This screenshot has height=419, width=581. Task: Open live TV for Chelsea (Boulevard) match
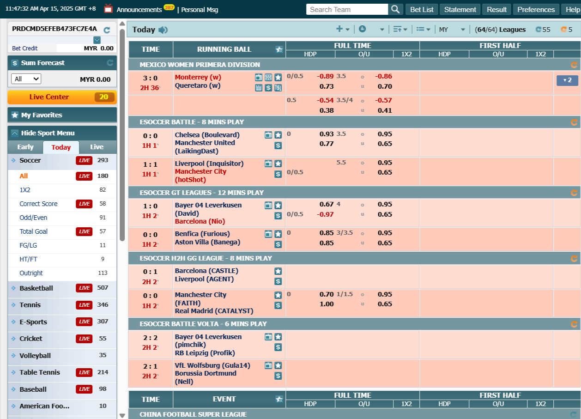pos(268,135)
